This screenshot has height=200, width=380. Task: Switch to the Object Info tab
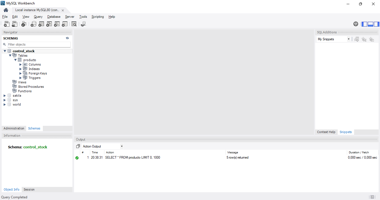(12, 189)
